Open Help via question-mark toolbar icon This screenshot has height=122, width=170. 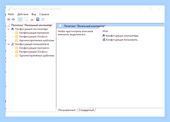click(38, 19)
